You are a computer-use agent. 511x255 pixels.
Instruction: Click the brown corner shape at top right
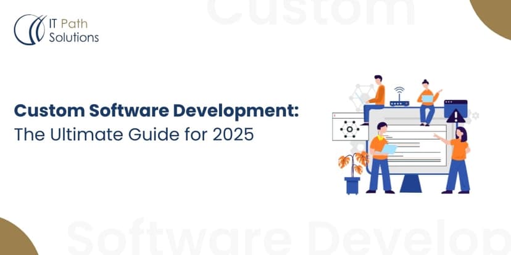[496, 14]
